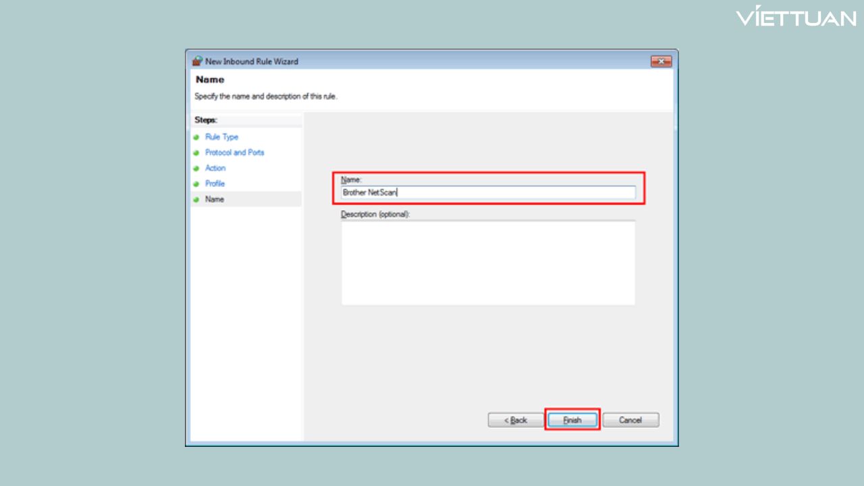Close the New Inbound Rule Wizard window
Screen dimensions: 864x486
[661, 61]
